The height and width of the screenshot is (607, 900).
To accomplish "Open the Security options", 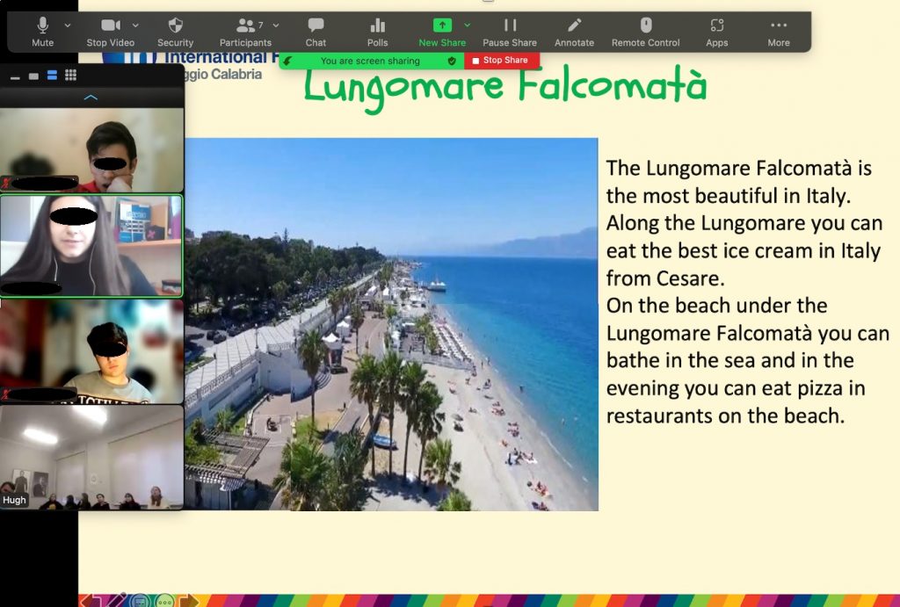I will click(175, 32).
